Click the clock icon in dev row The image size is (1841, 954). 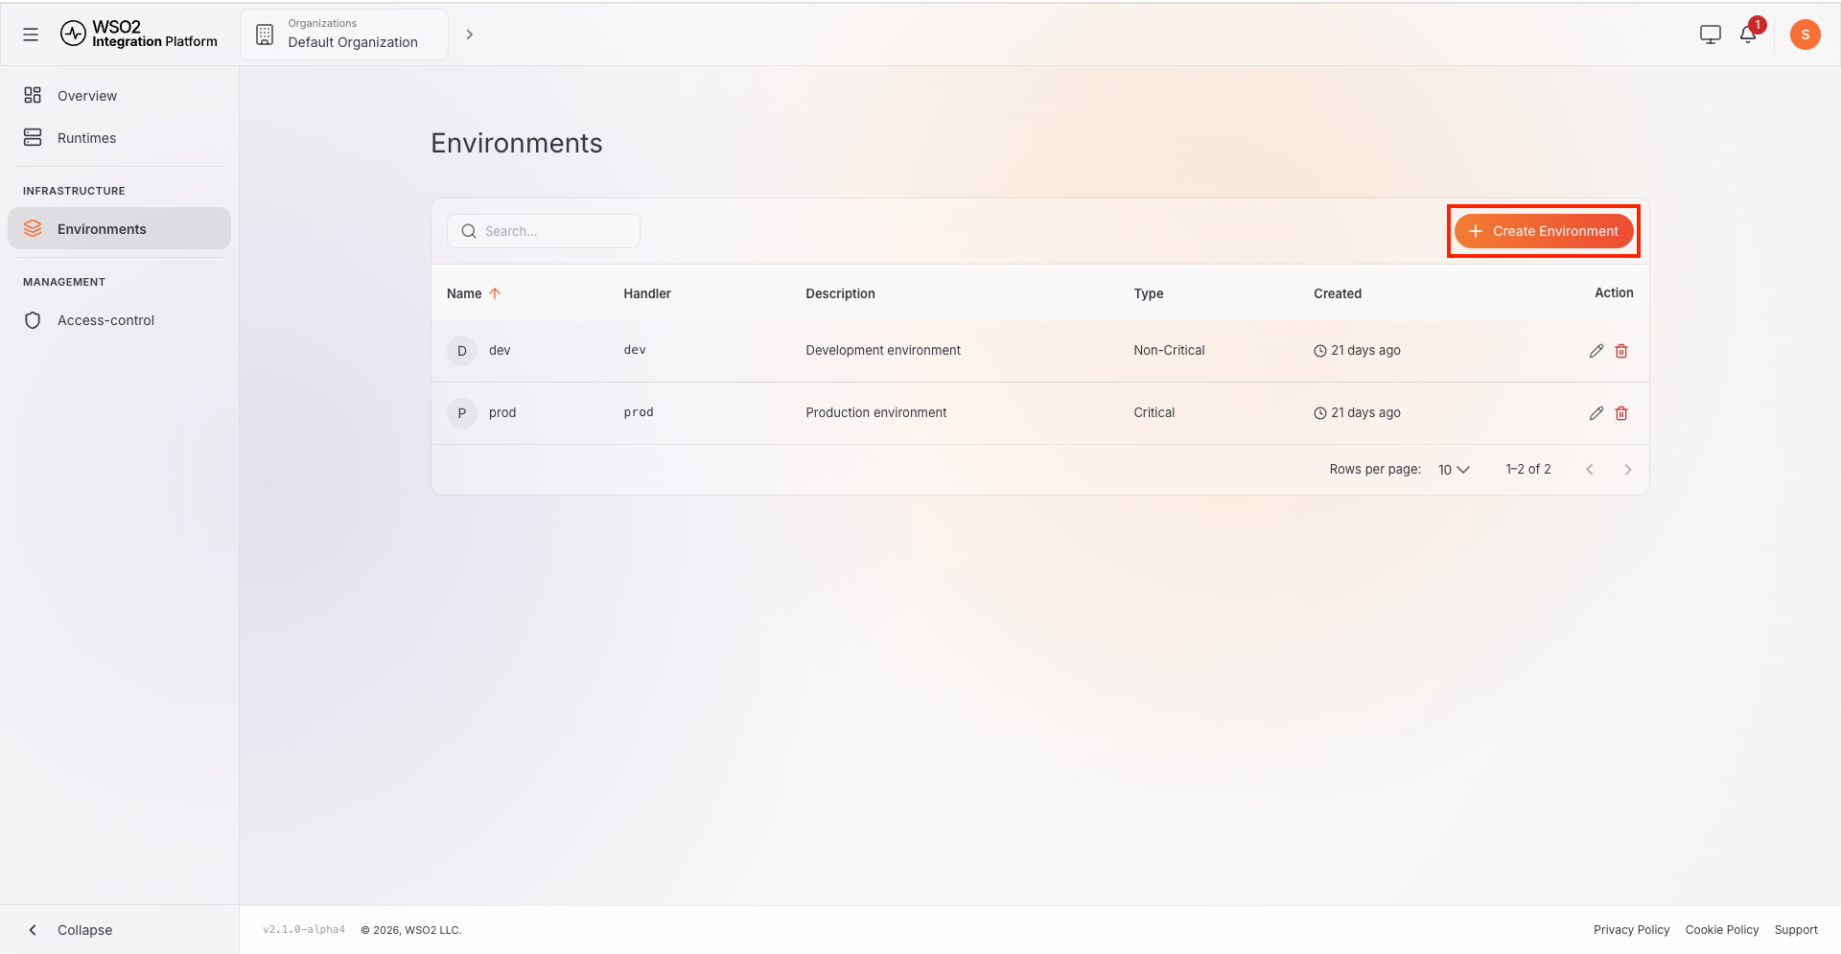1320,351
